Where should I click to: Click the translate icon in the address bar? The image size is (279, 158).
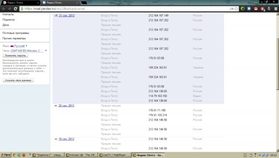pos(231,9)
